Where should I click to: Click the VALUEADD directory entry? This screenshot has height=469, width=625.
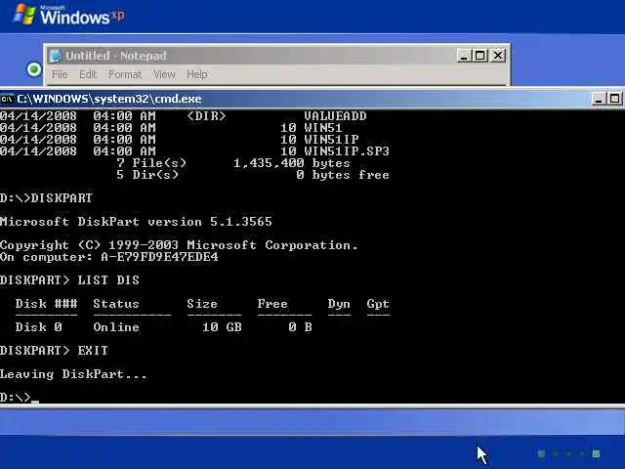point(335,116)
